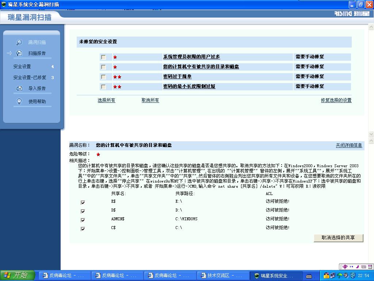Click the taskbar clock 22:54

(x=363, y=276)
